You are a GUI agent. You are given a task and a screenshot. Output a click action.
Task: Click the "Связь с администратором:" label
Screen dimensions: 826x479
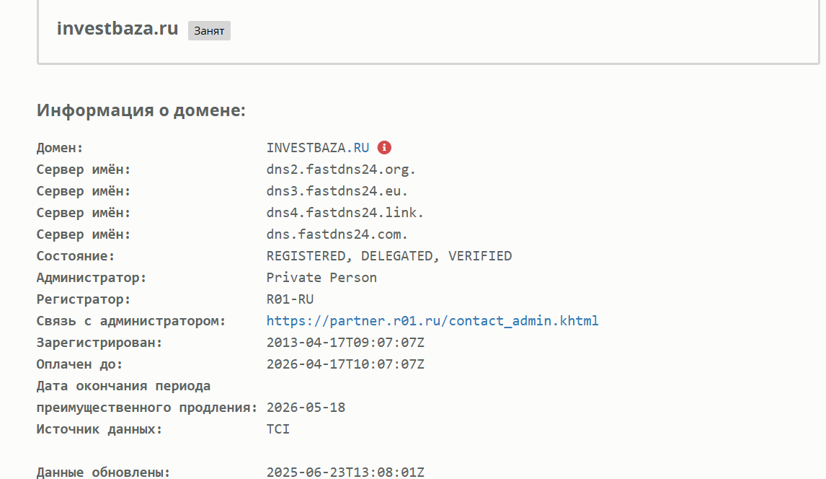click(x=131, y=321)
